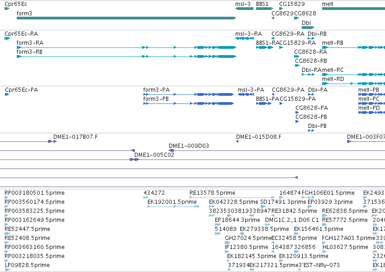Click the BBS1-RA transcript label
The height and width of the screenshot is (272, 385).
pyautogui.click(x=268, y=43)
